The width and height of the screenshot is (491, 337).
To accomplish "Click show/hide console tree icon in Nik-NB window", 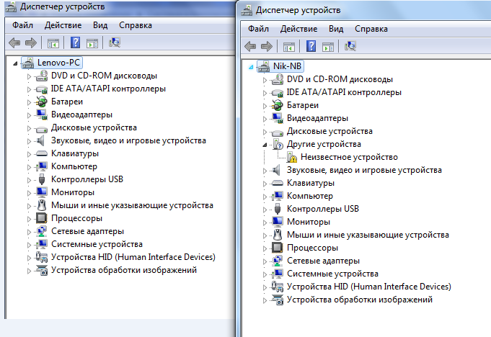I will (289, 47).
